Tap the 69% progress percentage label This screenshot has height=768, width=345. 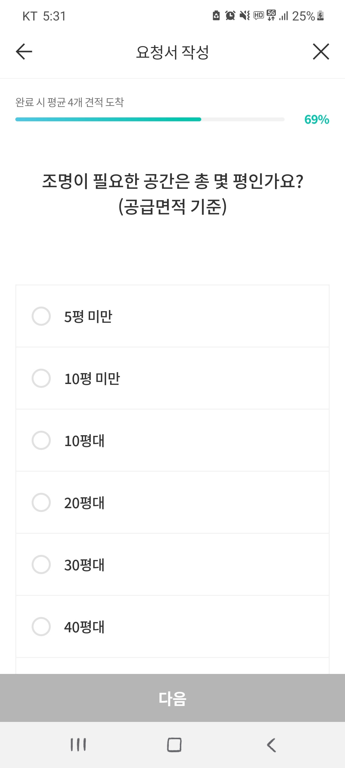click(x=317, y=119)
